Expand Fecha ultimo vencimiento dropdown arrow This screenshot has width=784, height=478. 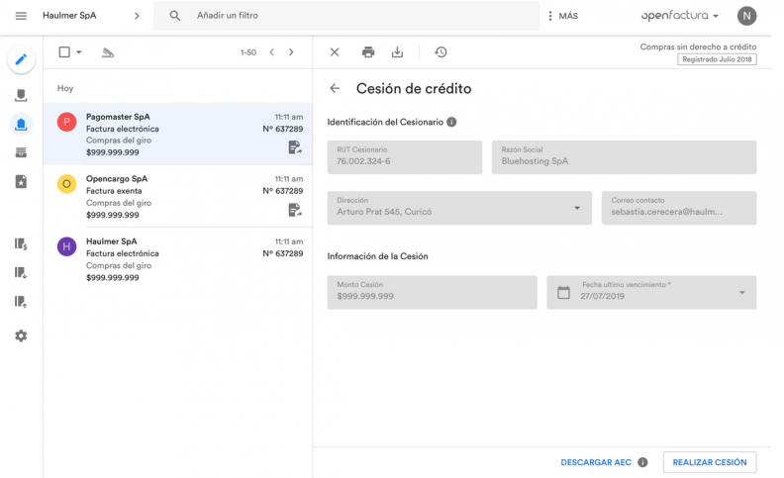click(742, 293)
